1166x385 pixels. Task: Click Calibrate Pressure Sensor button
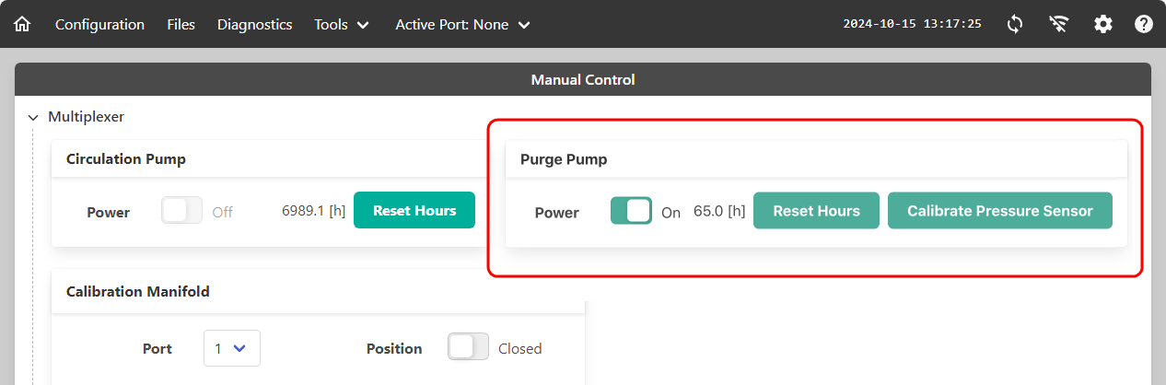click(x=1000, y=210)
